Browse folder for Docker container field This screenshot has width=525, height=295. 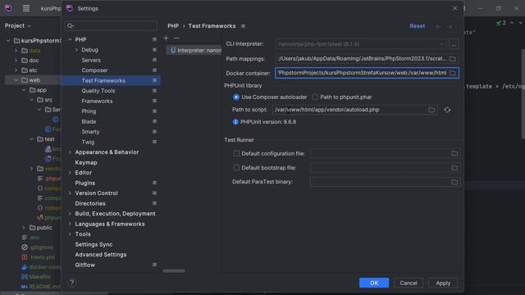coord(453,73)
